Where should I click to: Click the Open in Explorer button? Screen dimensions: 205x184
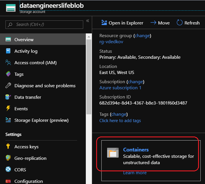click(122, 23)
